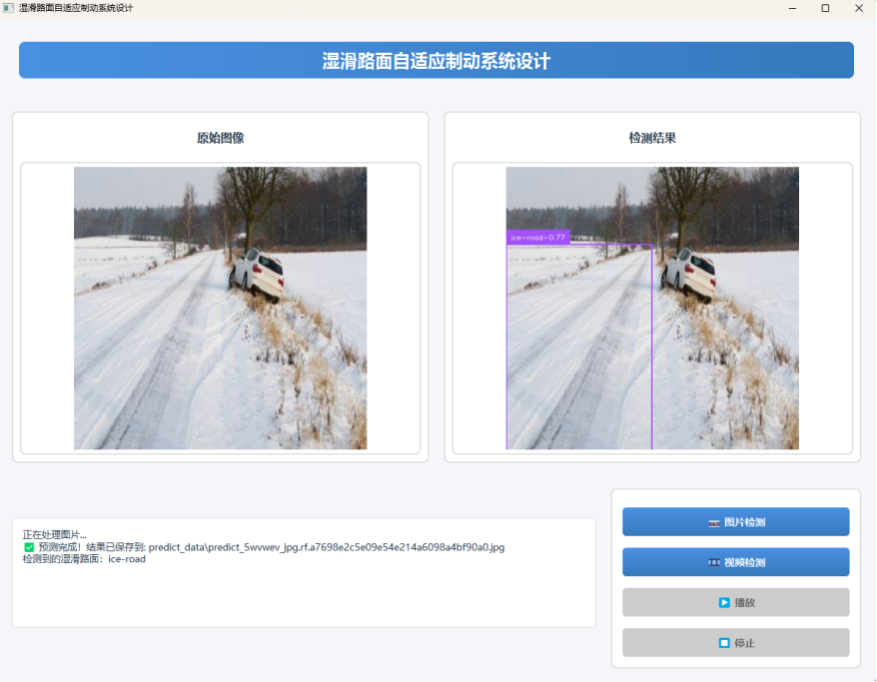
Task: Click the 停止 stop button
Action: tap(735, 643)
